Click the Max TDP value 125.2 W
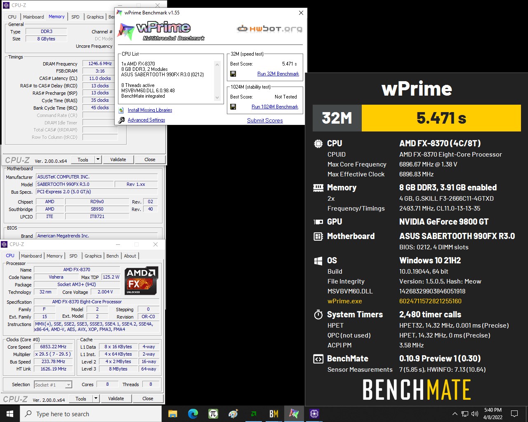The image size is (528, 422). (111, 277)
